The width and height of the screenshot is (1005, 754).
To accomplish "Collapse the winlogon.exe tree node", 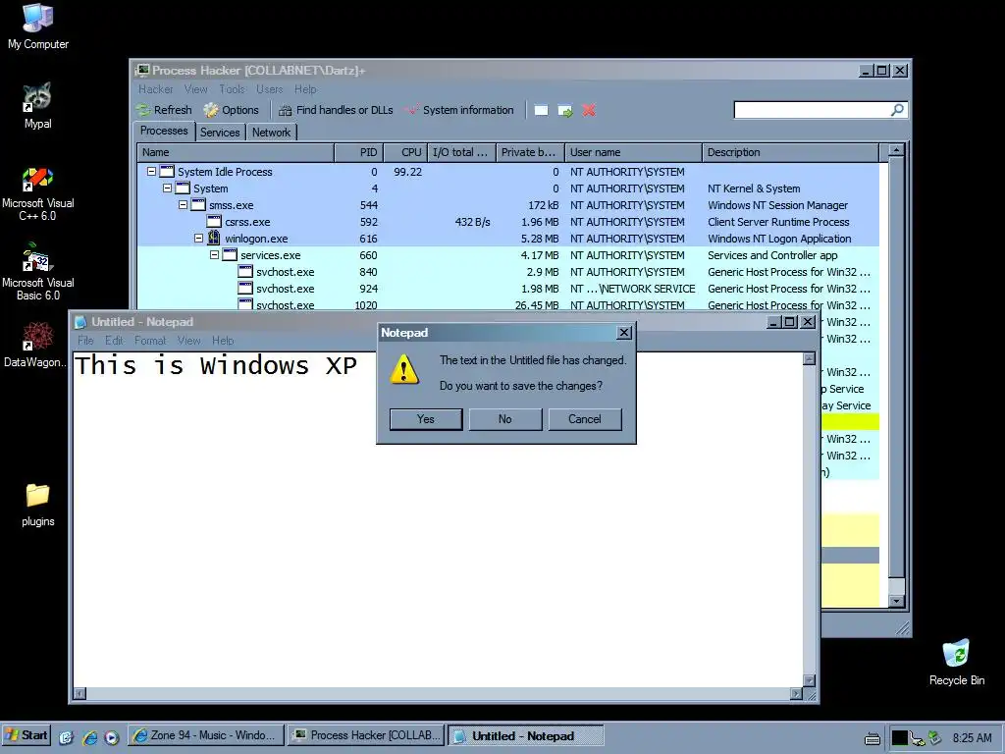I will click(x=198, y=238).
